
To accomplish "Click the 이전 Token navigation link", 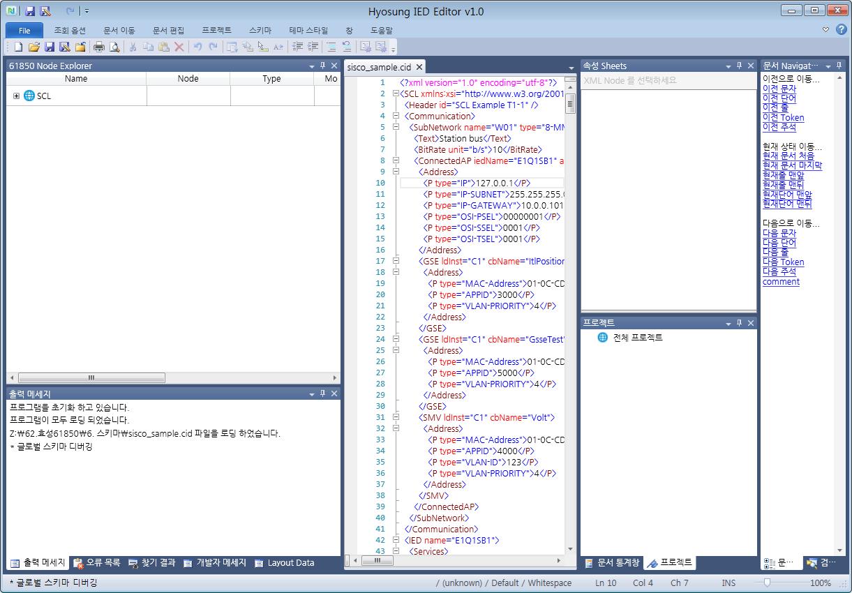I will (784, 118).
